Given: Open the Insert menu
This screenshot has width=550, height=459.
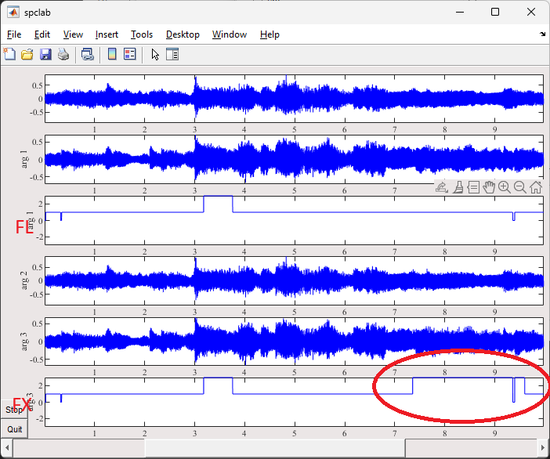Looking at the screenshot, I should (x=107, y=34).
